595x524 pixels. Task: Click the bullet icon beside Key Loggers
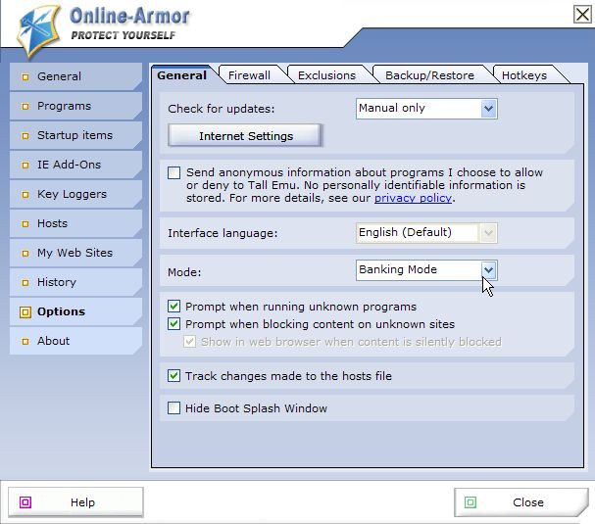point(25,195)
